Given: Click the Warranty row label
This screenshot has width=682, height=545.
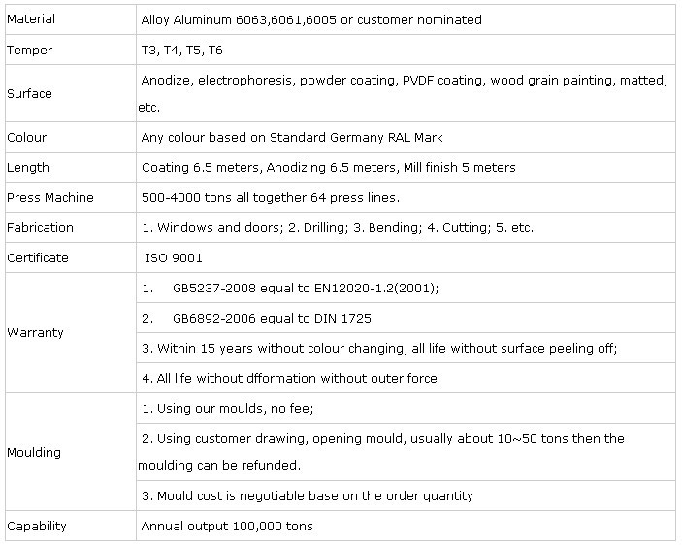Looking at the screenshot, I should [35, 333].
